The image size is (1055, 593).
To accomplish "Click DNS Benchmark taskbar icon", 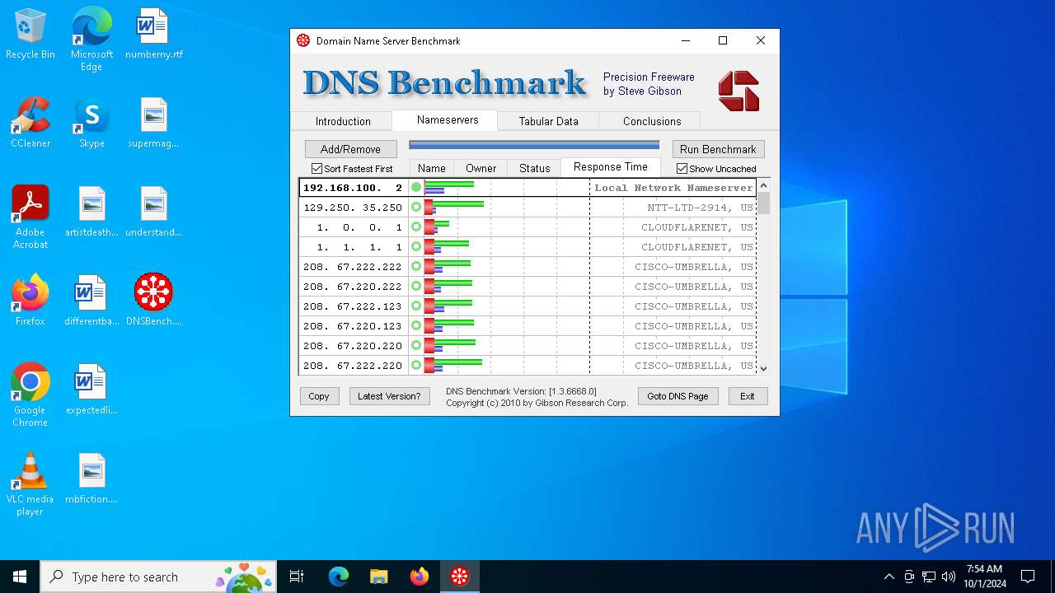I will pyautogui.click(x=460, y=577).
